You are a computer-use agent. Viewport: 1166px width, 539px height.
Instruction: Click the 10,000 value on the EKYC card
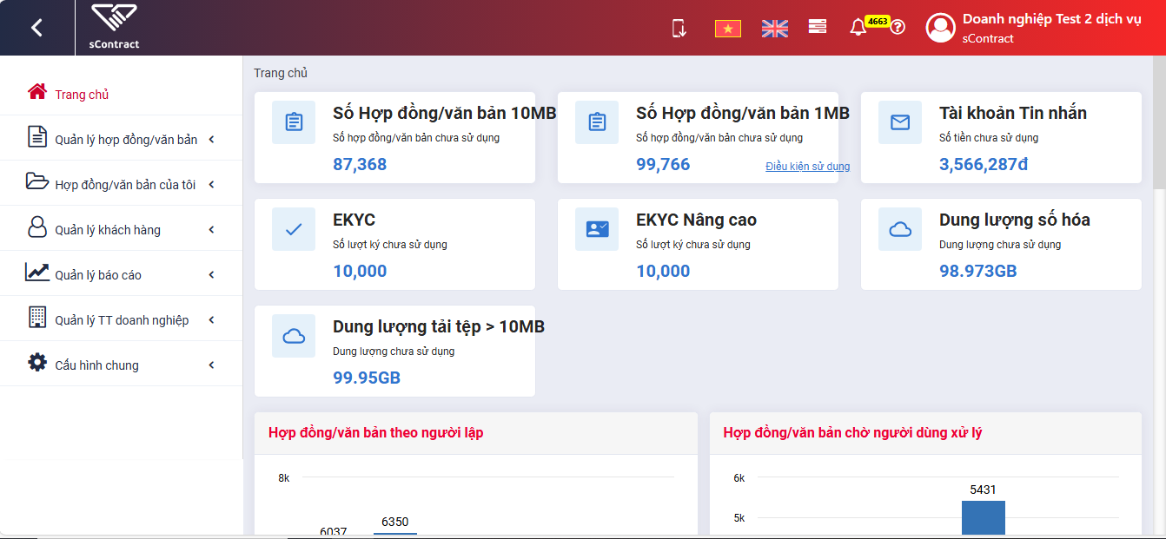(x=360, y=271)
